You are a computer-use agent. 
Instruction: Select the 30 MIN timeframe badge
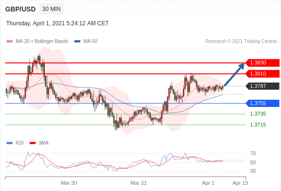tap(51, 9)
